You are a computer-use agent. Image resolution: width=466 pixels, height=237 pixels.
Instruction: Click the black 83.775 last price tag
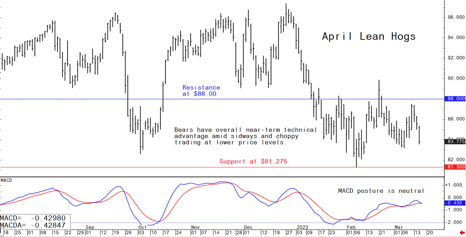(454, 142)
